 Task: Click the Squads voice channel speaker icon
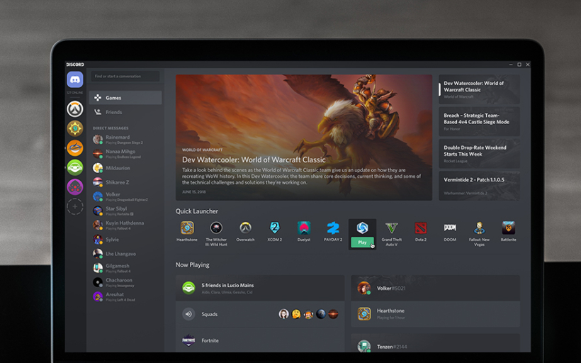(x=188, y=314)
